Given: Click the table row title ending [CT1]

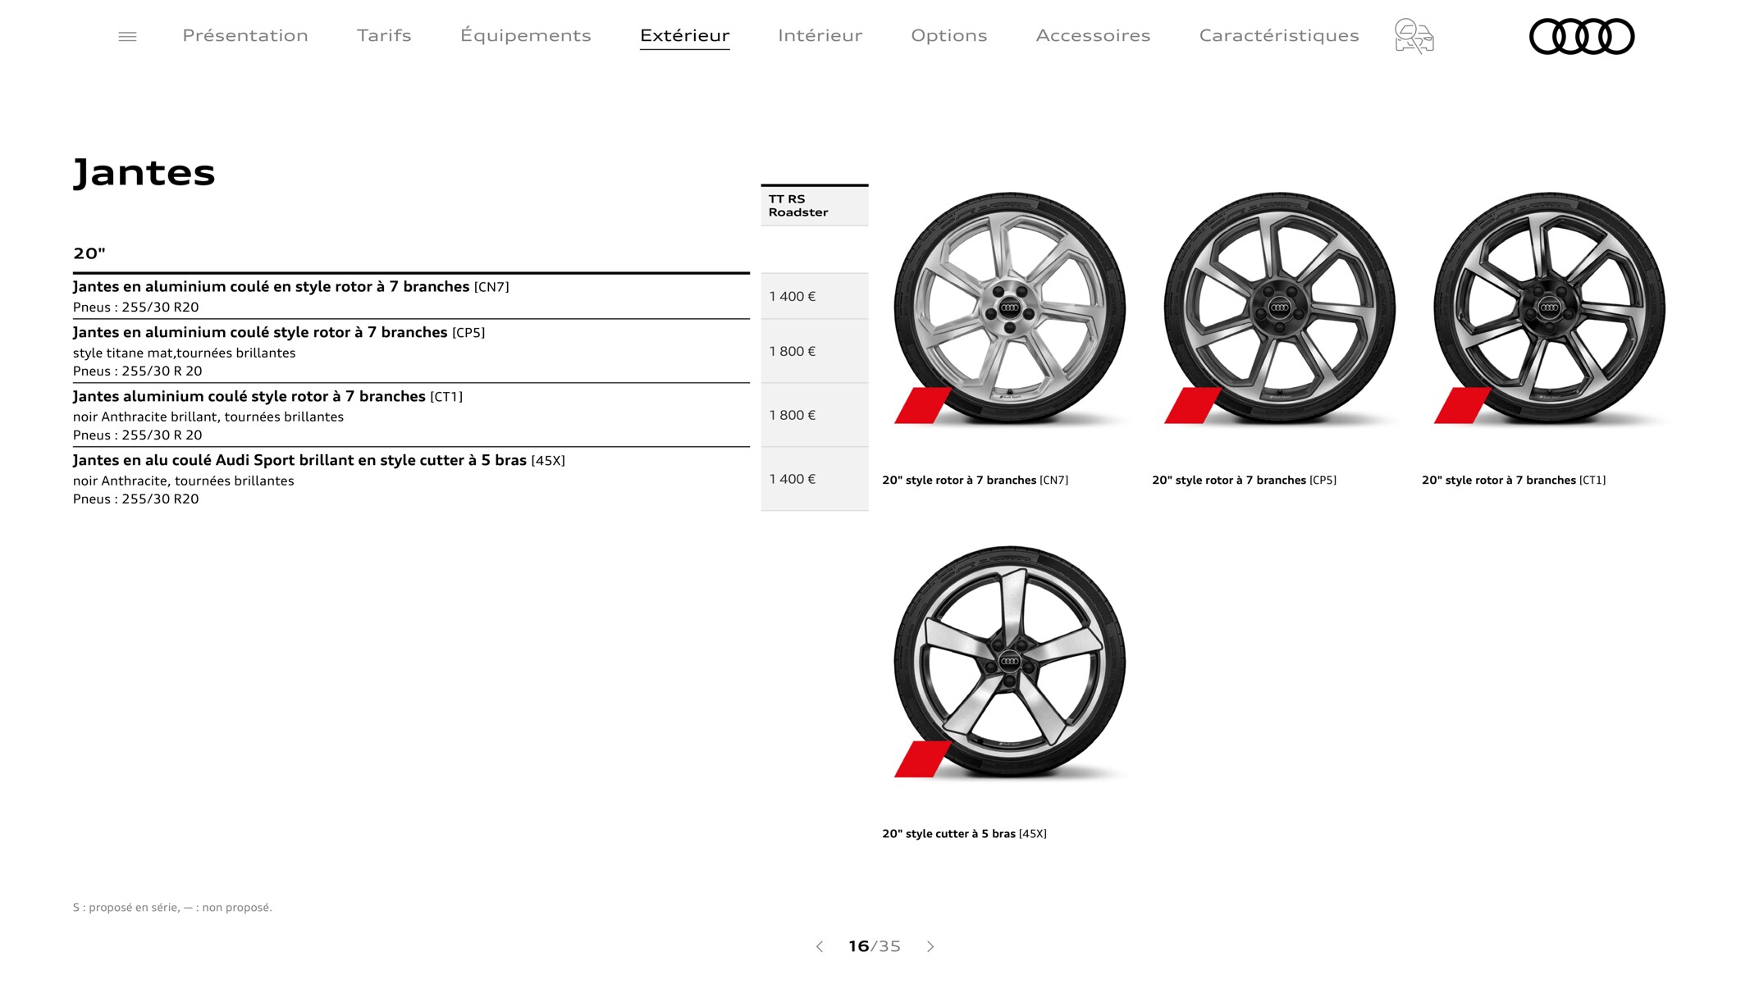Looking at the screenshot, I should click(267, 396).
